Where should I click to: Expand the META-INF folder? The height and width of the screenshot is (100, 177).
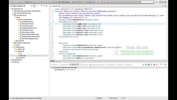pos(15,49)
